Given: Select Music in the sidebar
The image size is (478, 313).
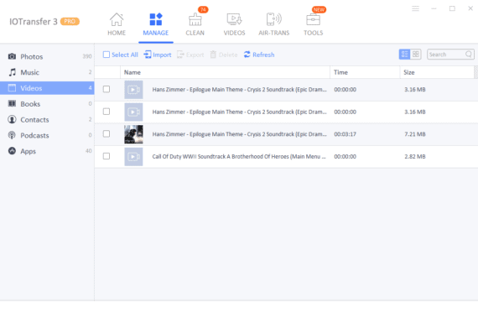Looking at the screenshot, I should (47, 72).
